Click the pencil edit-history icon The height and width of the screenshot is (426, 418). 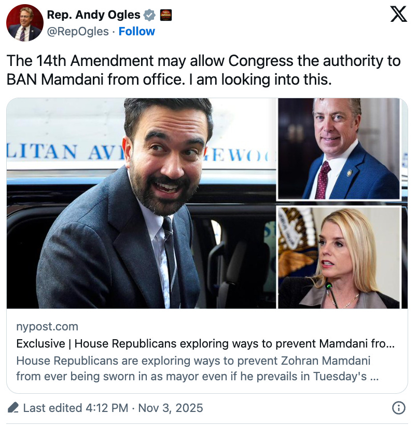point(13,407)
